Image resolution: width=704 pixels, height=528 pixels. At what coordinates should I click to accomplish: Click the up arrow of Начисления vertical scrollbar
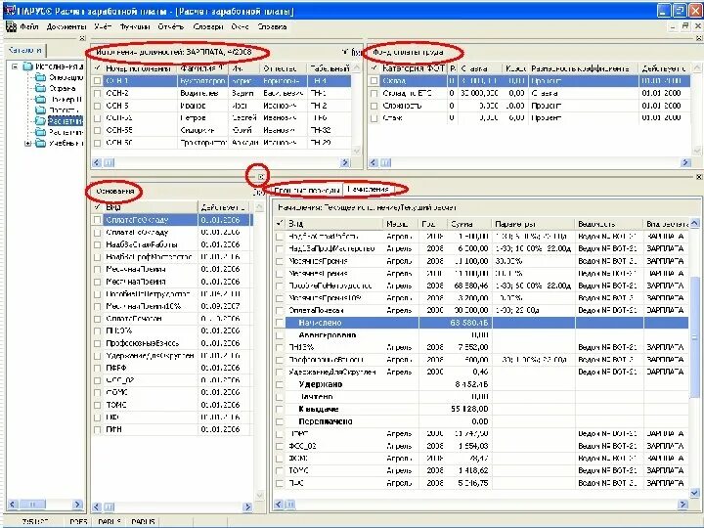click(x=694, y=223)
